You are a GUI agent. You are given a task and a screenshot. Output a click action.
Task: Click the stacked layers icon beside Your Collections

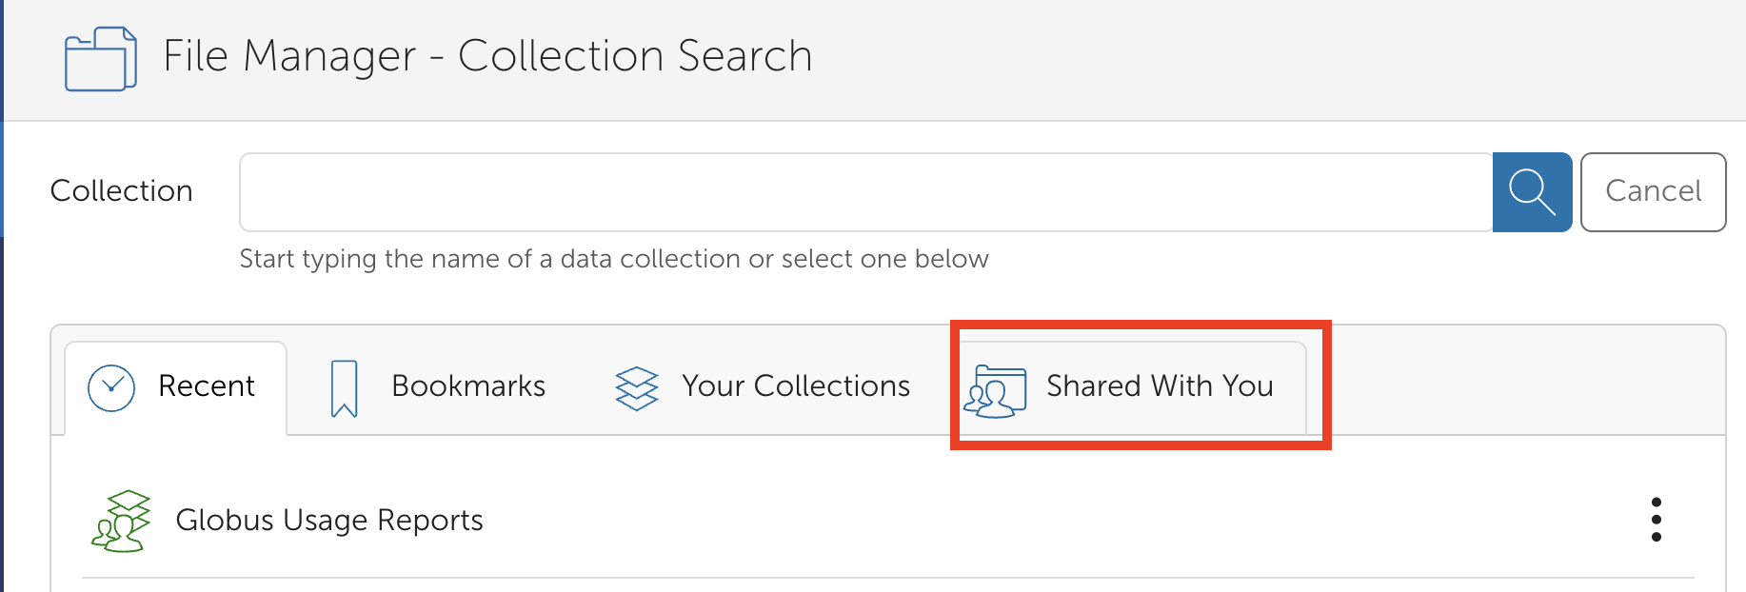pos(636,387)
